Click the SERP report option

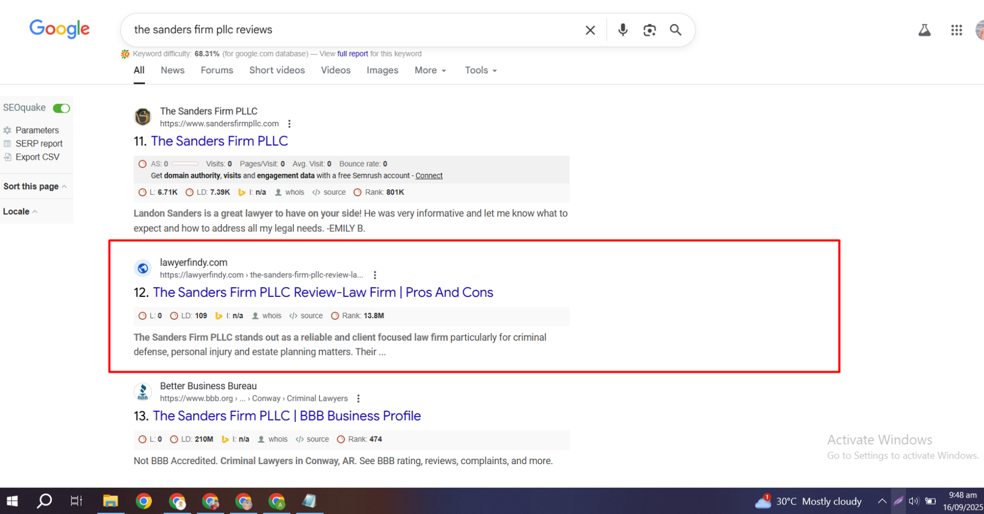click(x=39, y=143)
